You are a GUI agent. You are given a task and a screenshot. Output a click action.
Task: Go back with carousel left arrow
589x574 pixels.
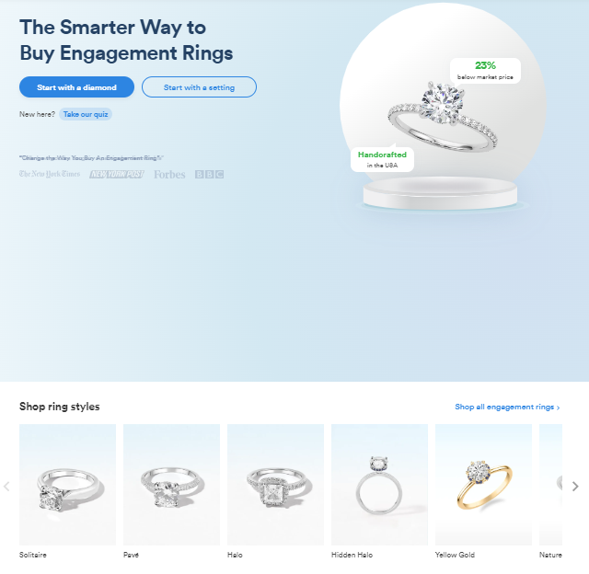click(x=6, y=487)
